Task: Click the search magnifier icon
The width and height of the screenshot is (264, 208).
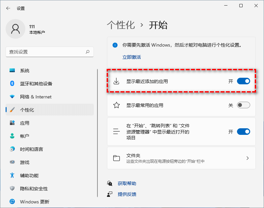Action: (88, 52)
